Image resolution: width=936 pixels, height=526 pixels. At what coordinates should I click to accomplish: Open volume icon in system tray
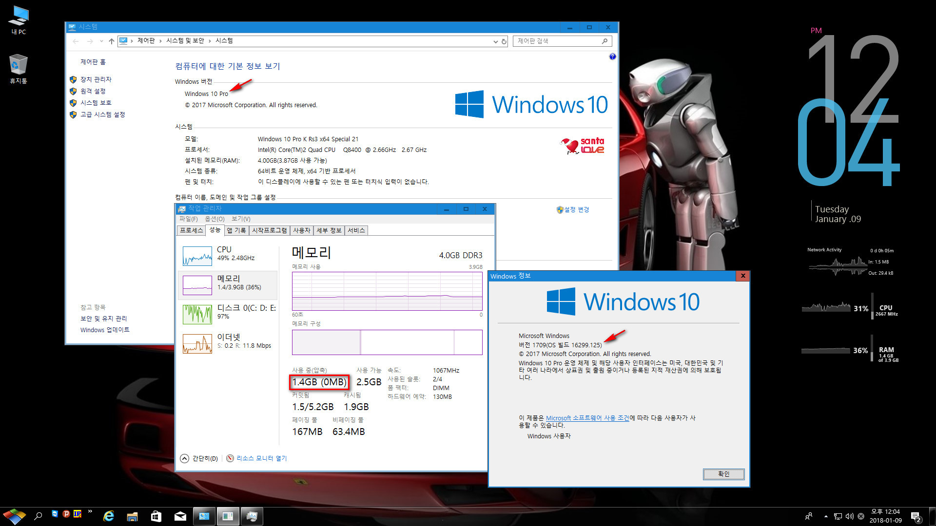pos(850,516)
